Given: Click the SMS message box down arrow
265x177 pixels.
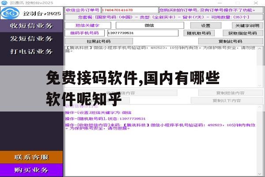Looking at the screenshot, I should (x=260, y=85).
